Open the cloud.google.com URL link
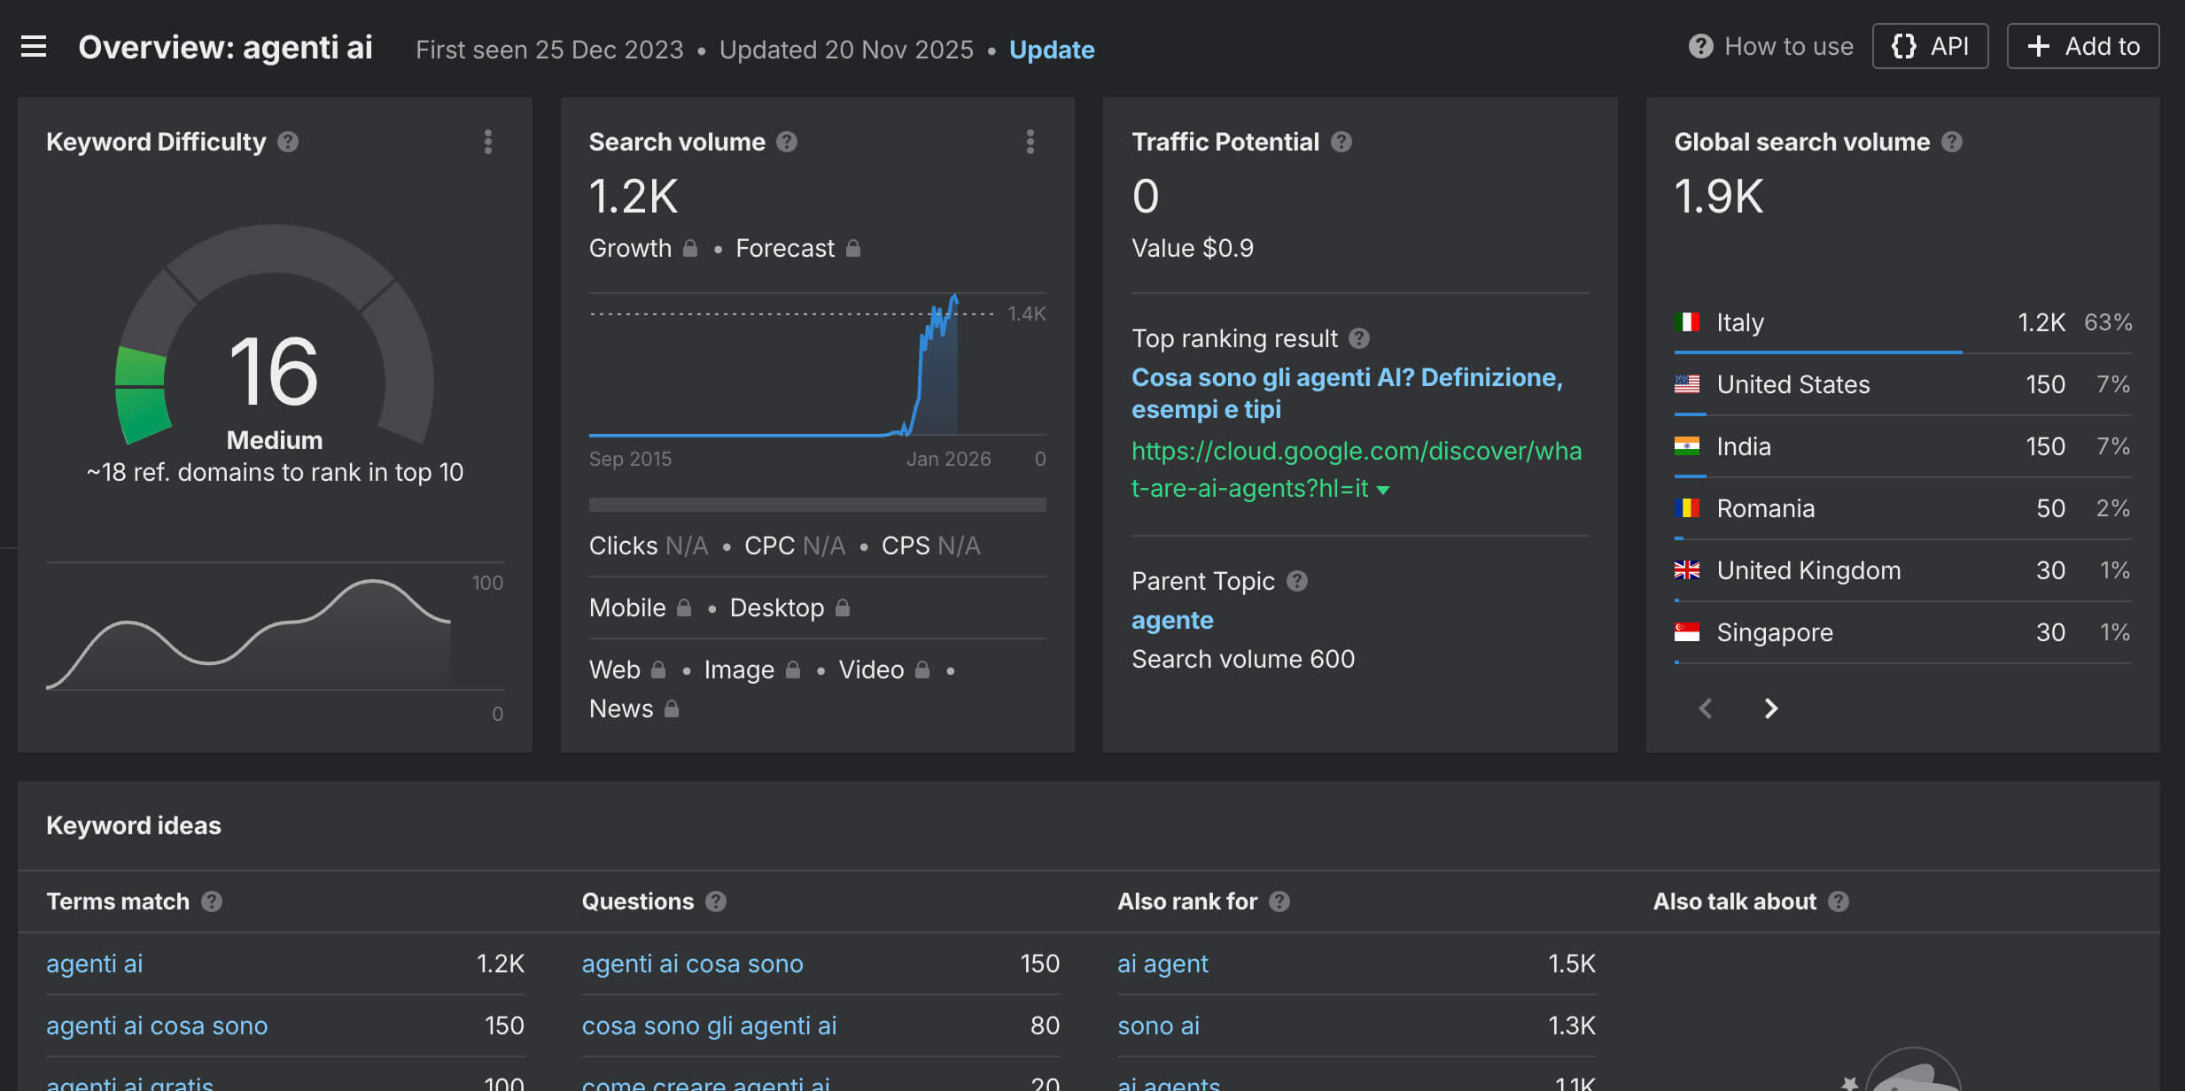Screen dimensions: 2185x1091 click(1357, 469)
